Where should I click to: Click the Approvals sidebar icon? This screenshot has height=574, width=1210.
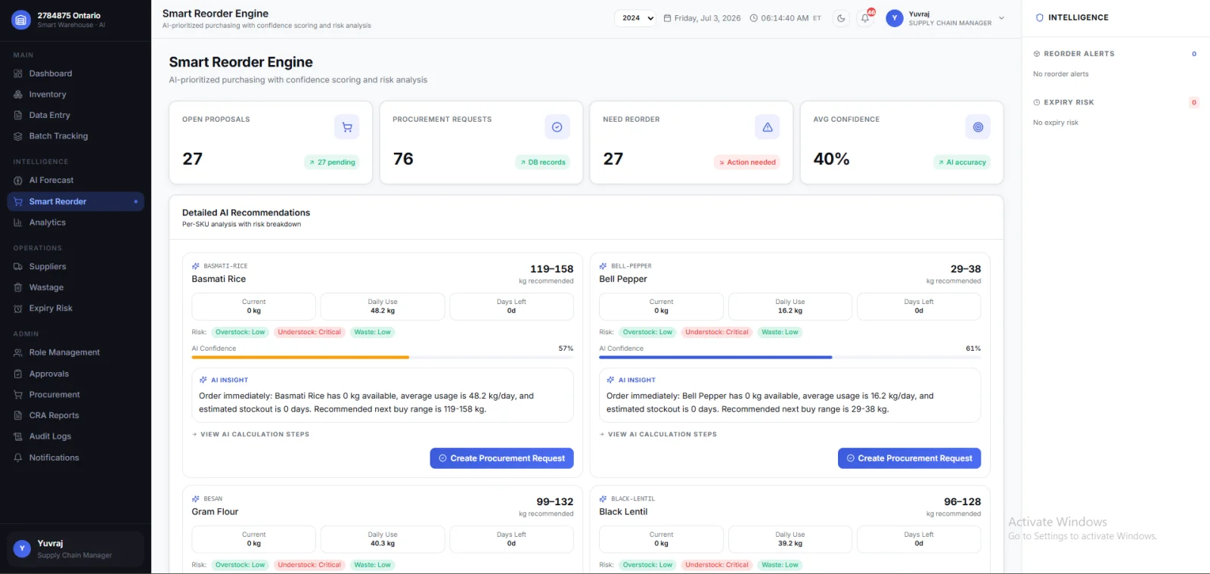point(18,374)
